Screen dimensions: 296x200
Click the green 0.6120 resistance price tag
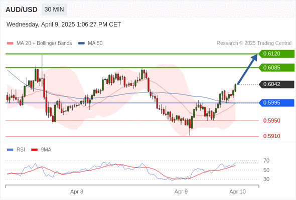coord(276,54)
